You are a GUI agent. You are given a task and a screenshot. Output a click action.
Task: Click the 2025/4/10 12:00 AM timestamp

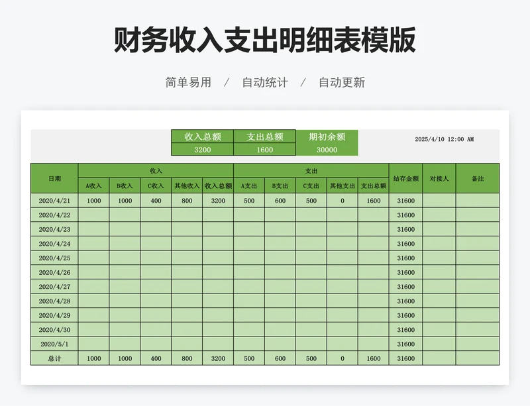[444, 139]
